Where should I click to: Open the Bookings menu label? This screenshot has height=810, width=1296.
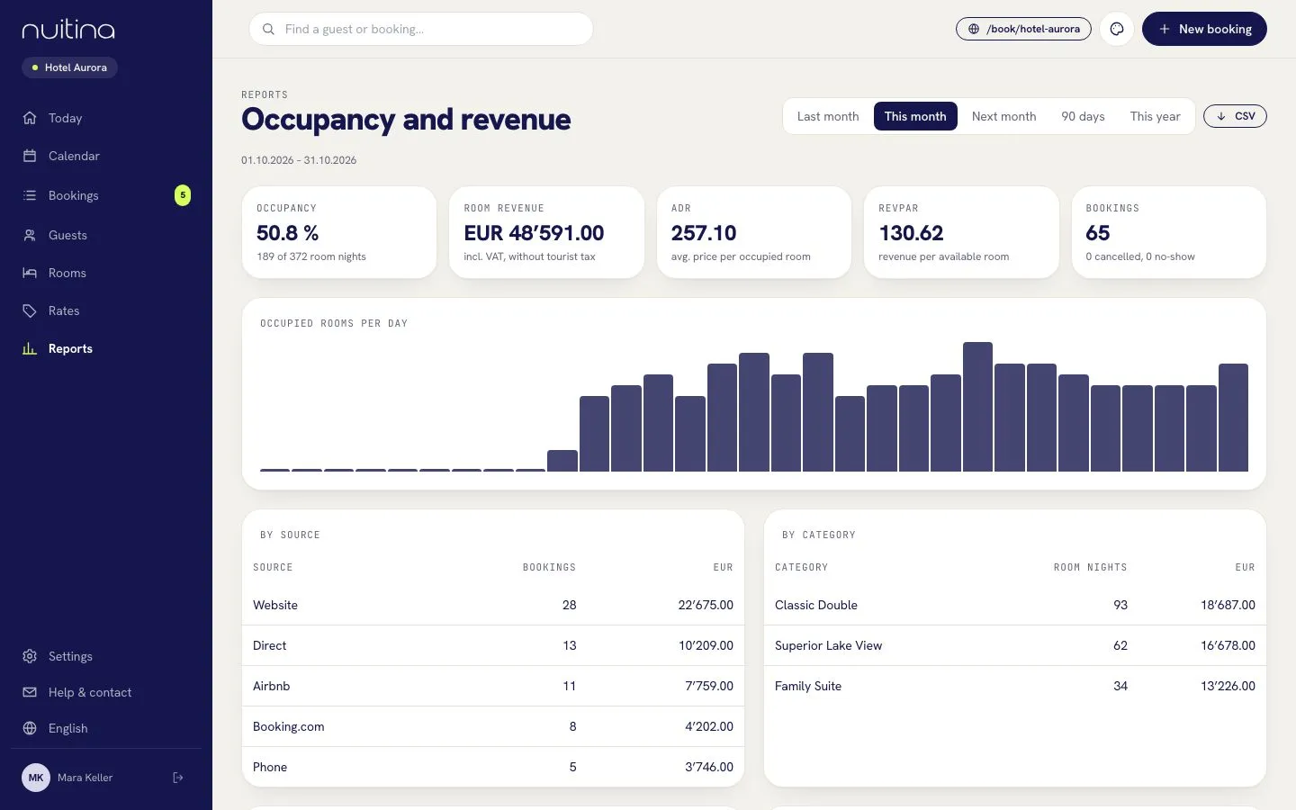[x=74, y=195]
